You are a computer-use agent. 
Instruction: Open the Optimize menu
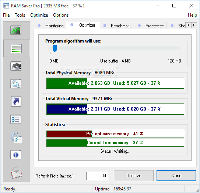click(39, 15)
